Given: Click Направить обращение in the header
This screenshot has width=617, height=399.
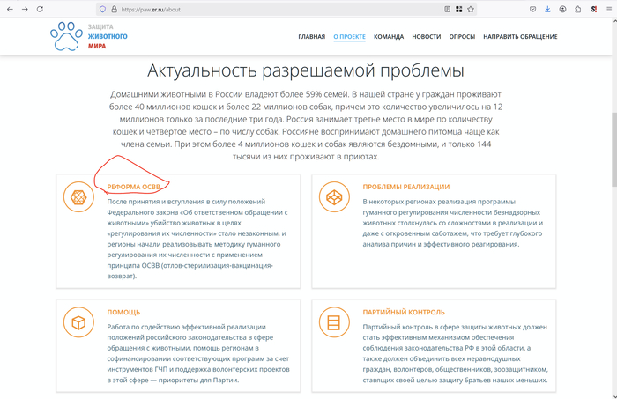Looking at the screenshot, I should coord(520,37).
